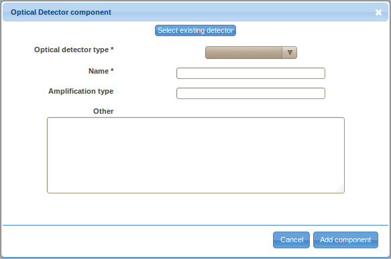The image size is (391, 259).
Task: Click the Add component button
Action: (345, 240)
